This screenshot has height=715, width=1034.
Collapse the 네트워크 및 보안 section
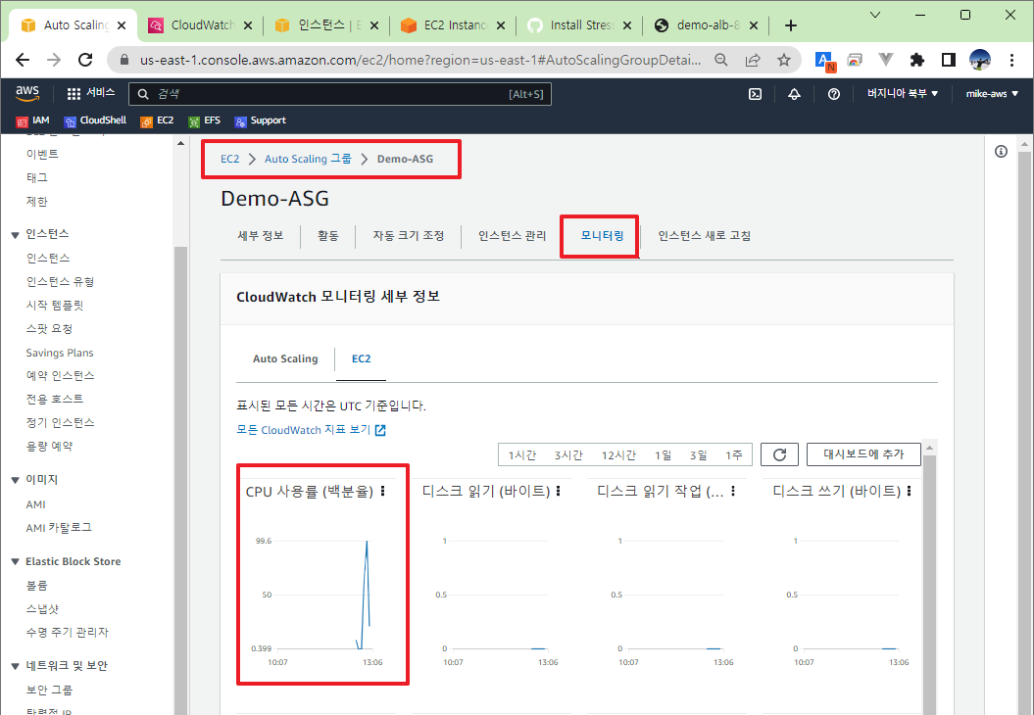coord(15,666)
